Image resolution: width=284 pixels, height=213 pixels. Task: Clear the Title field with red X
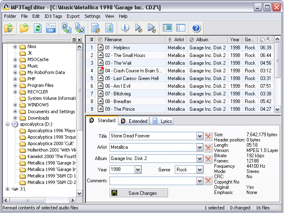tap(208, 136)
